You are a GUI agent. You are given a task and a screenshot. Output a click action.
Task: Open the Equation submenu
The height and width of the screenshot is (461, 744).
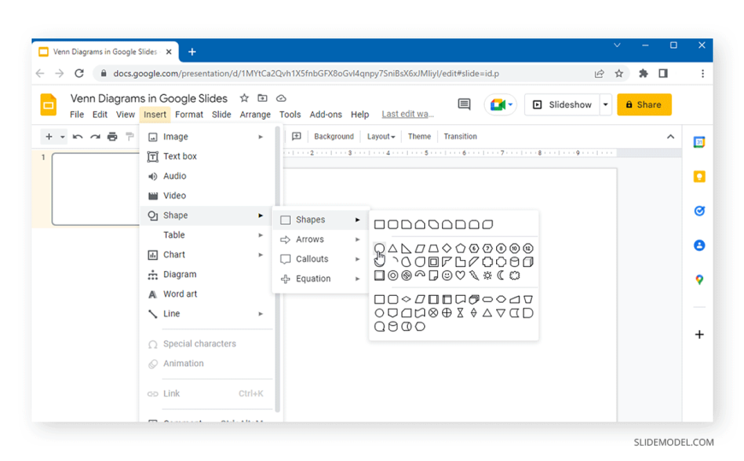(321, 279)
